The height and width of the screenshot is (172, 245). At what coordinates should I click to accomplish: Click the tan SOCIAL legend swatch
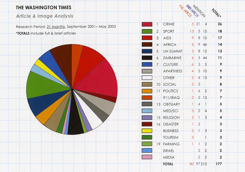147,84
